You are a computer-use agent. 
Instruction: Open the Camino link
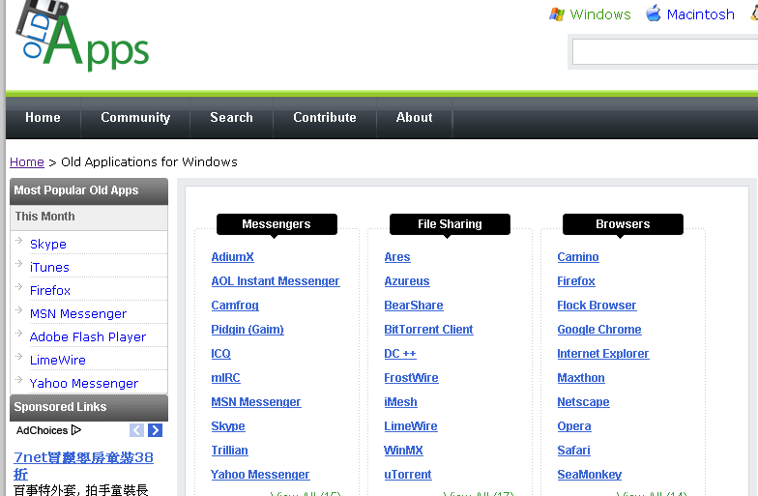pos(578,257)
